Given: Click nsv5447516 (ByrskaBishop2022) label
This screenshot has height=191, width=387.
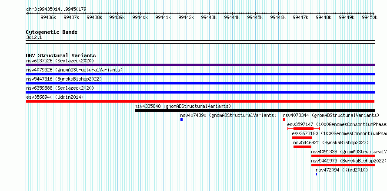Looking at the screenshot, I should (64, 79).
